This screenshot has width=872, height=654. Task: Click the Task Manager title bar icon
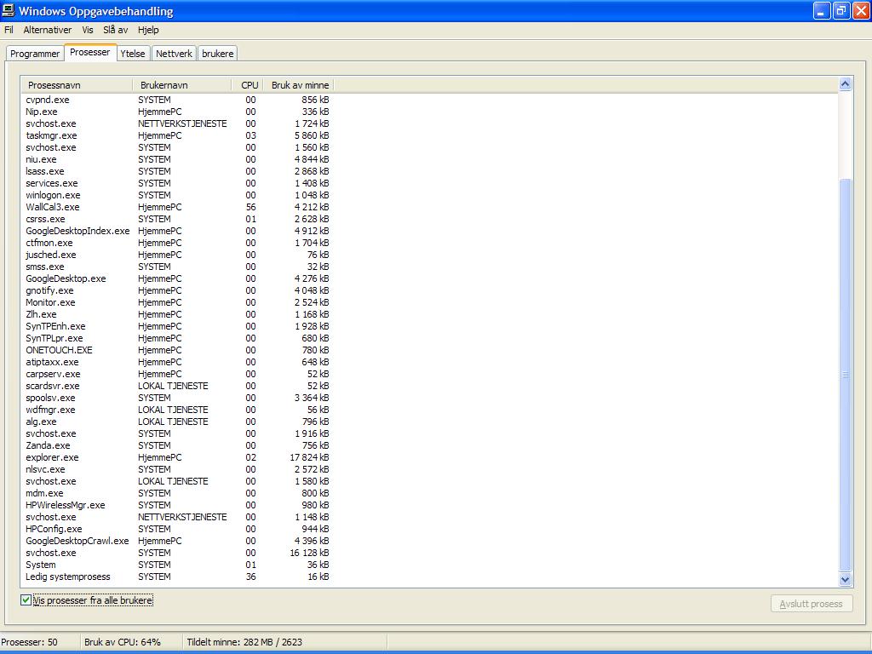pyautogui.click(x=8, y=10)
